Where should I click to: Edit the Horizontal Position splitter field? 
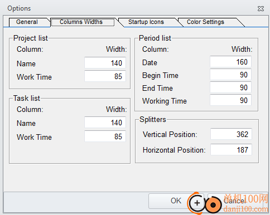(231, 150)
